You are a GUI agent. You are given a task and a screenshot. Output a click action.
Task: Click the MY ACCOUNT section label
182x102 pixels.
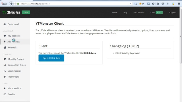[x=8, y=31]
